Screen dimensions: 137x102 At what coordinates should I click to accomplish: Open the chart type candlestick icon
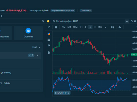tap(112, 27)
